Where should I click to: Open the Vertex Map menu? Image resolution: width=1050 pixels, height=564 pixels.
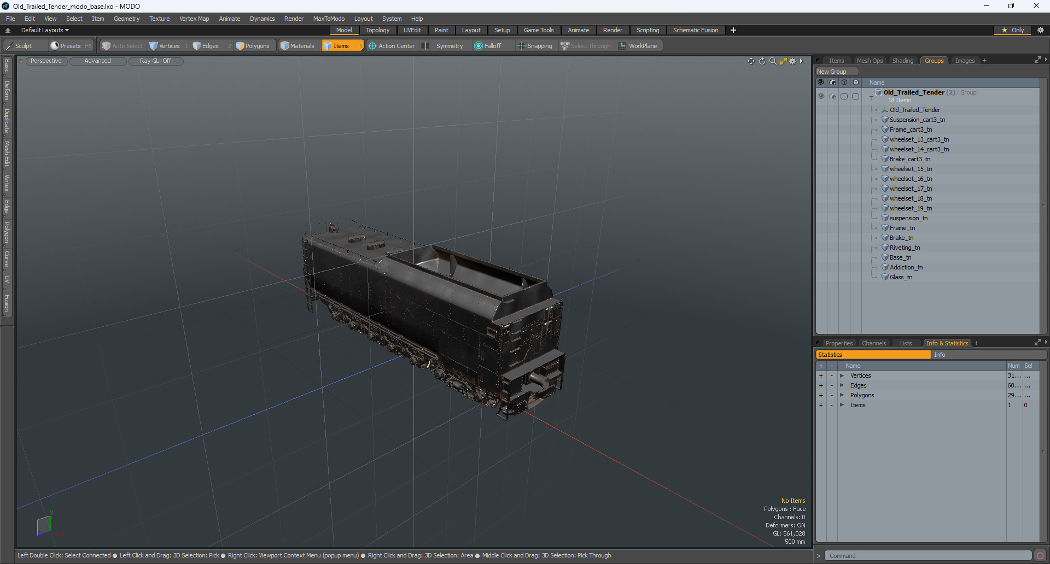tap(194, 19)
